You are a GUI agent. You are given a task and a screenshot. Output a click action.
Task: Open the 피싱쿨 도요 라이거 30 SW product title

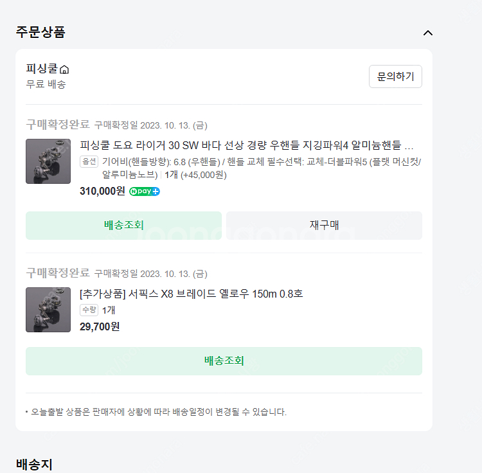point(247,145)
